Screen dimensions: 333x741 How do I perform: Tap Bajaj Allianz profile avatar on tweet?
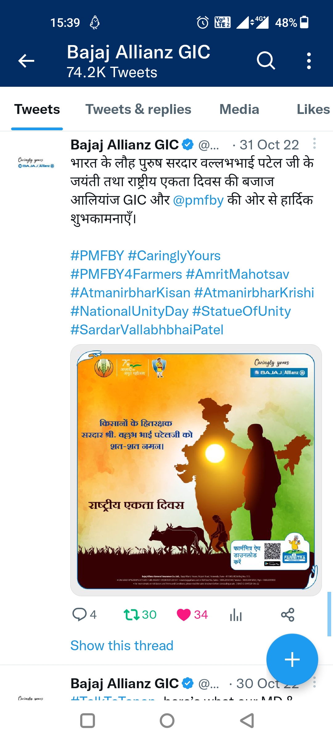coord(36,163)
